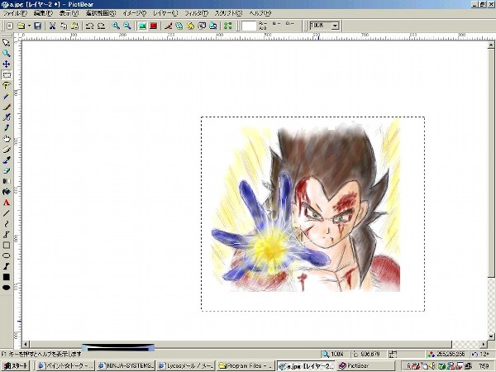Select the filled ellipse shape tool
Viewport: 496px width, 372px height.
coord(6,287)
